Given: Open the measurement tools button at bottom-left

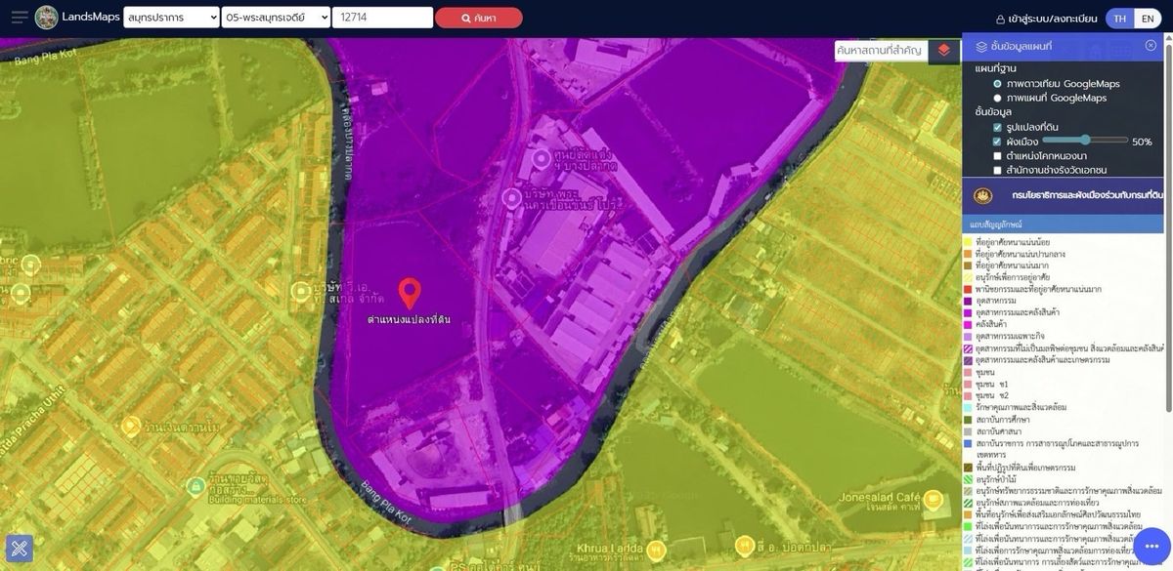Looking at the screenshot, I should [20, 550].
